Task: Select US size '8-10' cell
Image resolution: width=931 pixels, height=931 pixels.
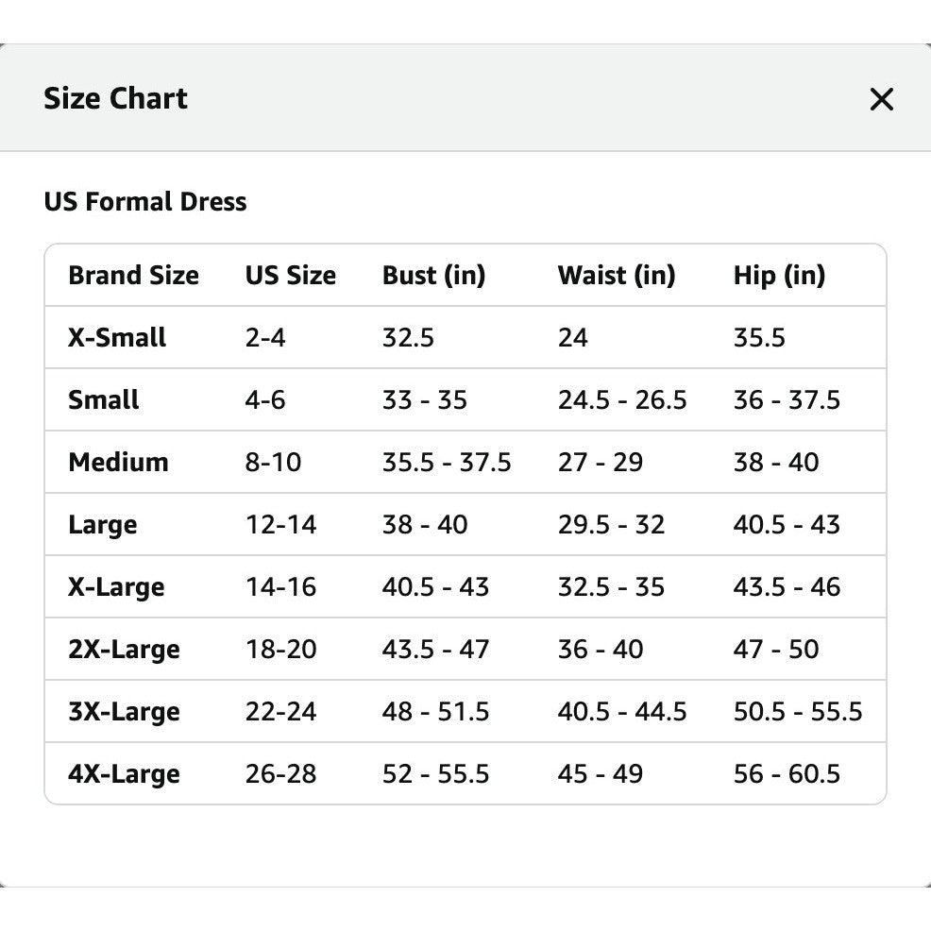Action: pyautogui.click(x=273, y=463)
